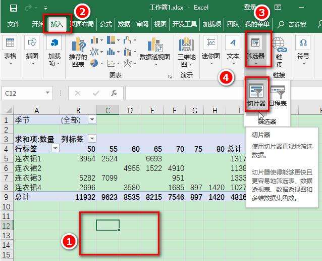Select column C header
This screenshot has height=261, width=322.
[x=108, y=111]
